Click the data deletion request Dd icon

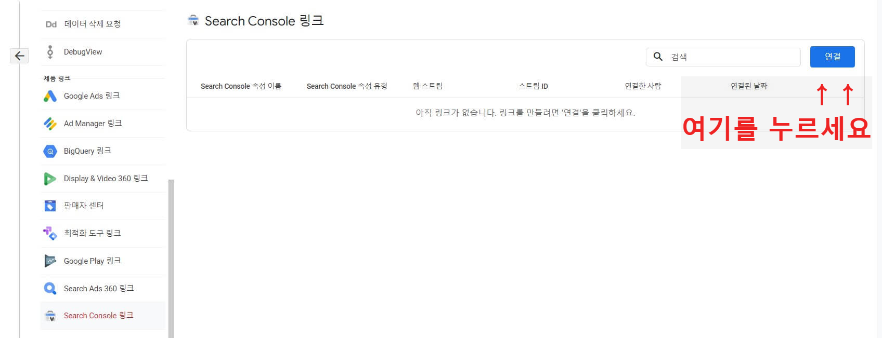pos(50,24)
